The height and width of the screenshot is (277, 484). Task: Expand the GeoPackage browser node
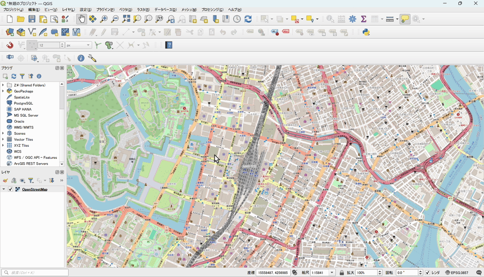[x=3, y=91]
